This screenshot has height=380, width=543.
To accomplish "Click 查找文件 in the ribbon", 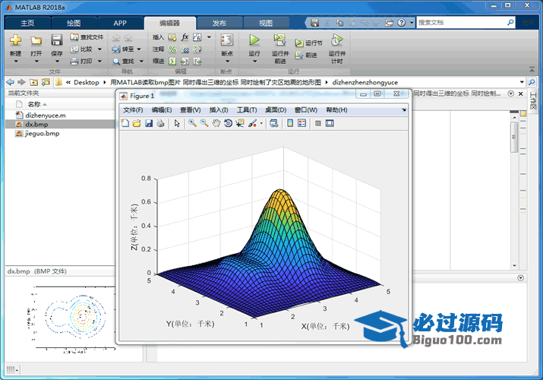I will [87, 37].
